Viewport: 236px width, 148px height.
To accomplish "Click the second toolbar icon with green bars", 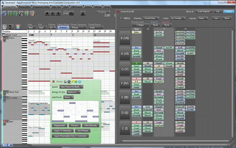I will pyautogui.click(x=10, y=14).
